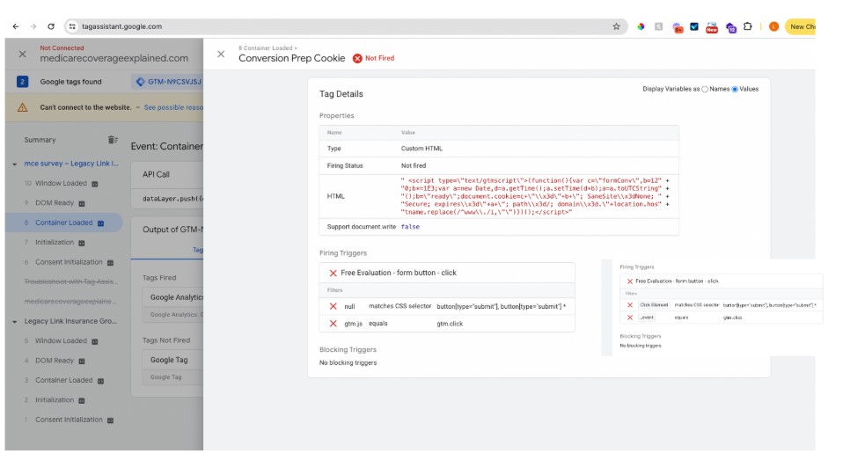The width and height of the screenshot is (843, 475).
Task: Click message icon beside 1 Consent Initialization
Action: (110, 420)
